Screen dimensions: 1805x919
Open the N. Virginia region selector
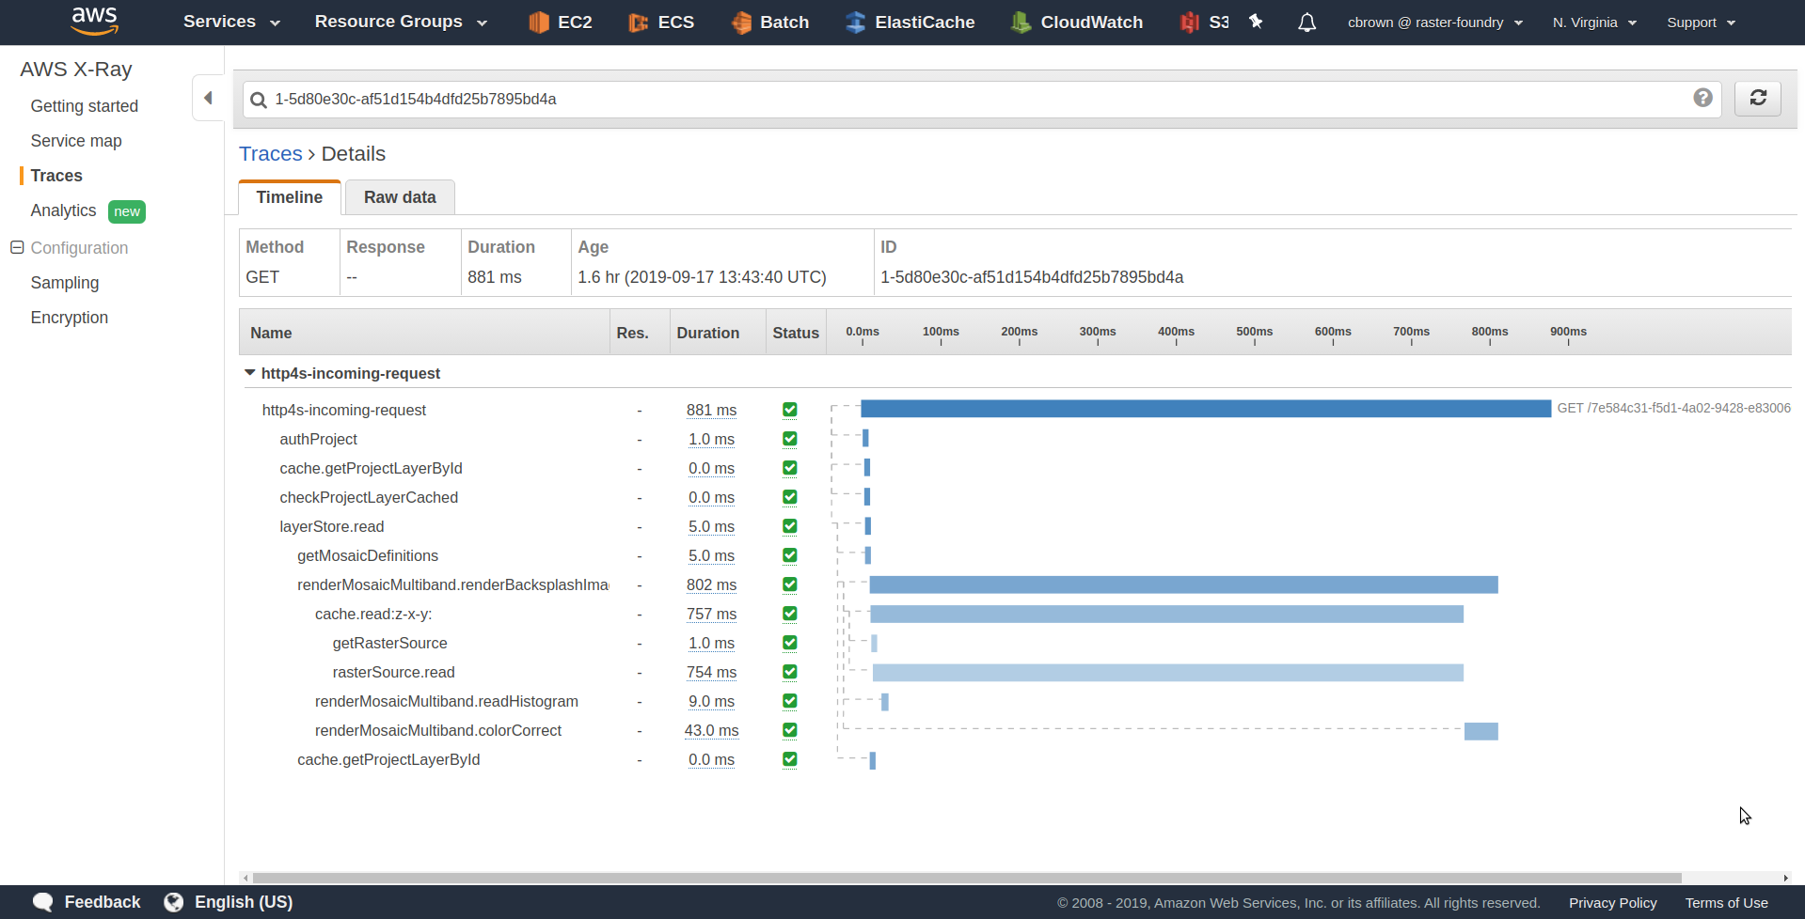(x=1592, y=22)
